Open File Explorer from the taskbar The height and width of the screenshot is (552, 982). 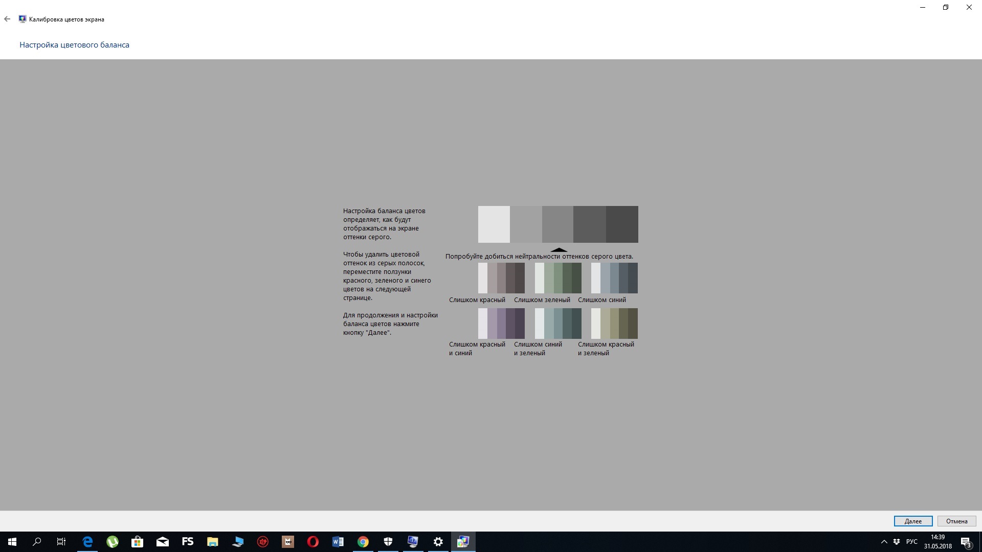(x=213, y=542)
